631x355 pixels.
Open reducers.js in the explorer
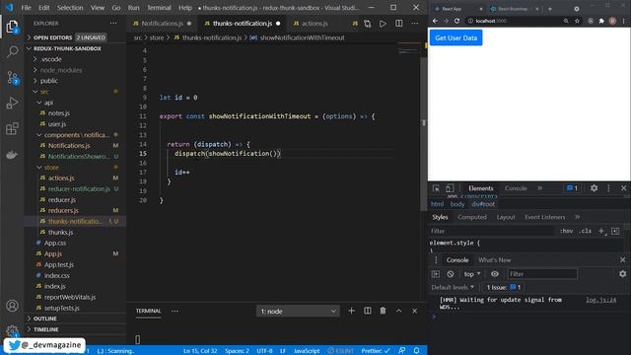[63, 210]
